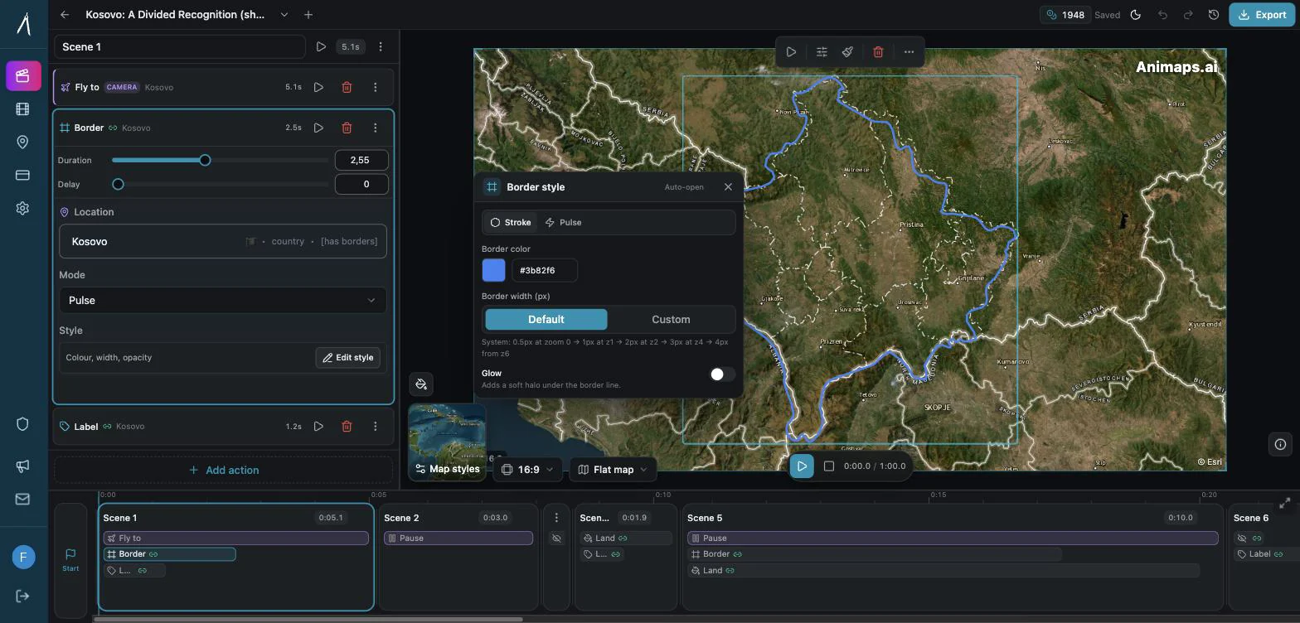This screenshot has height=623, width=1300.
Task: Click Add action link
Action: pyautogui.click(x=223, y=470)
